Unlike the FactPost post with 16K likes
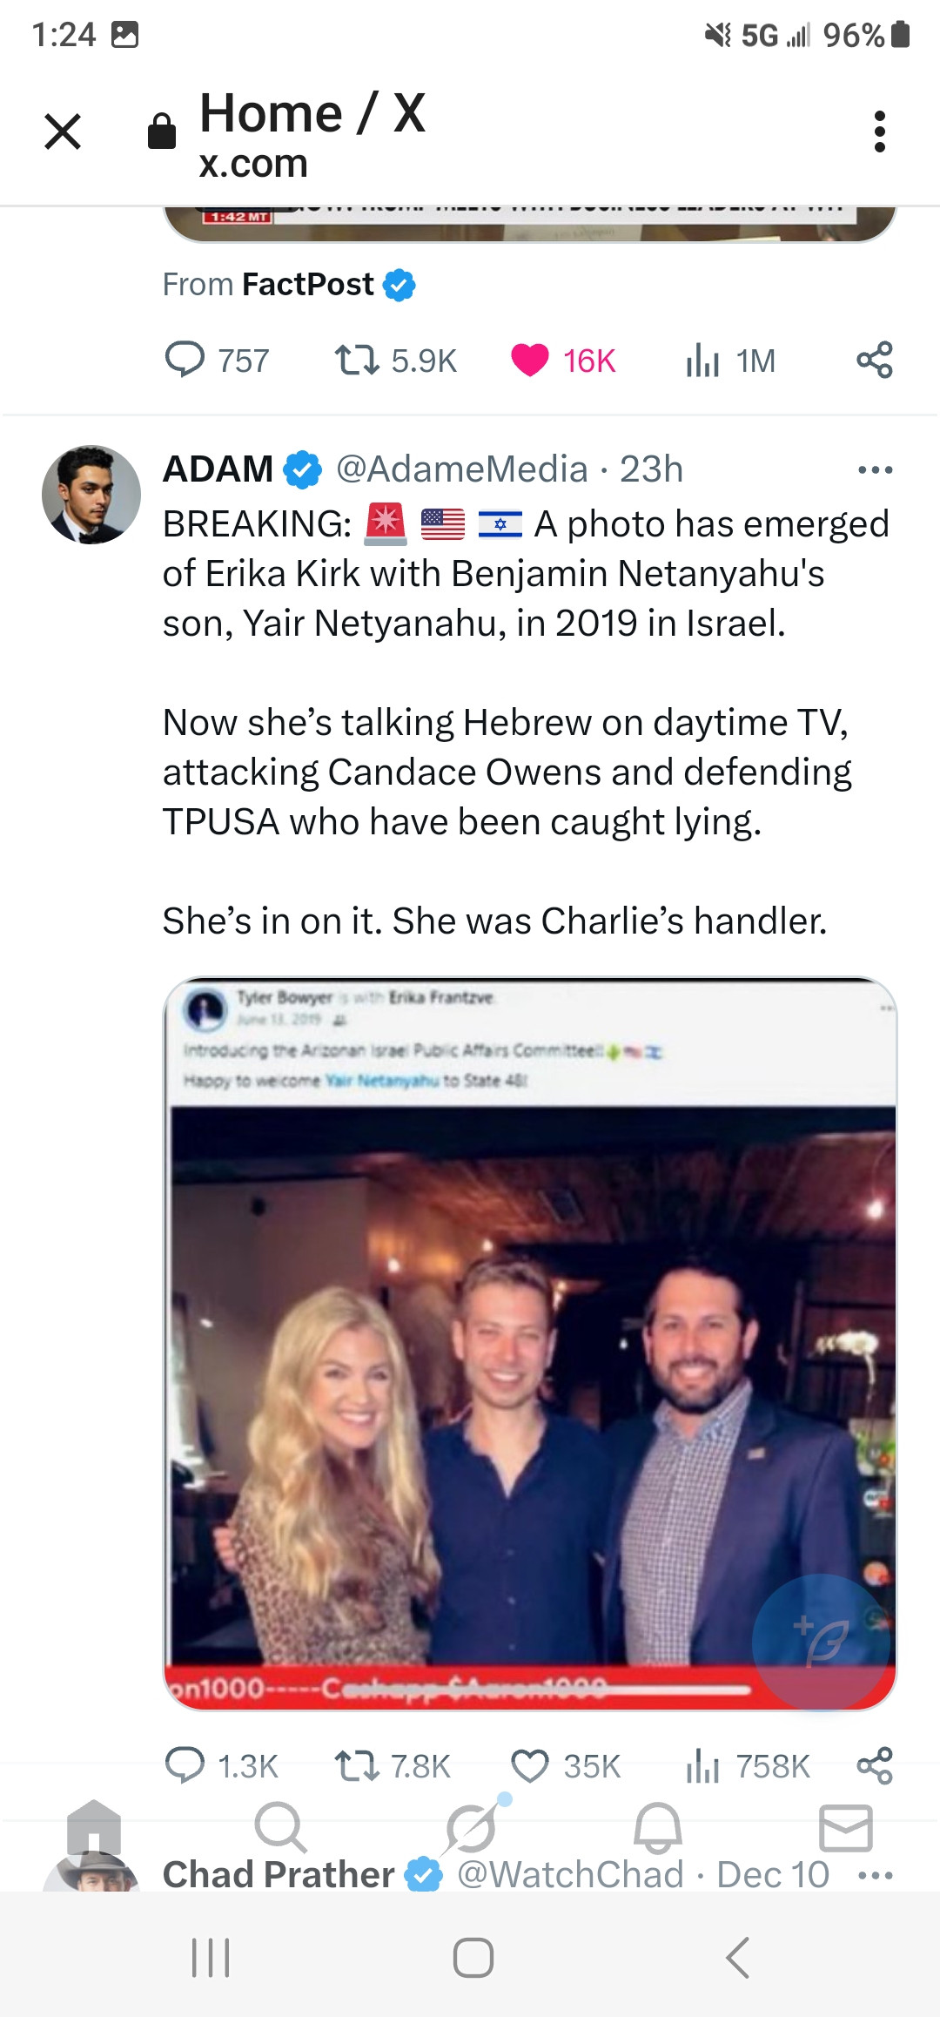 pyautogui.click(x=530, y=360)
